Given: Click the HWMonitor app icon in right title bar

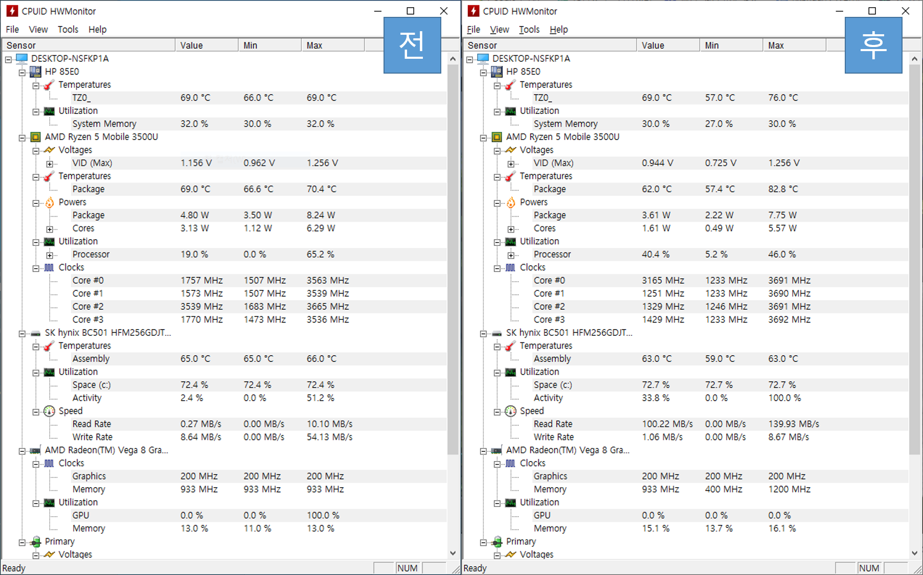Looking at the screenshot, I should (474, 11).
